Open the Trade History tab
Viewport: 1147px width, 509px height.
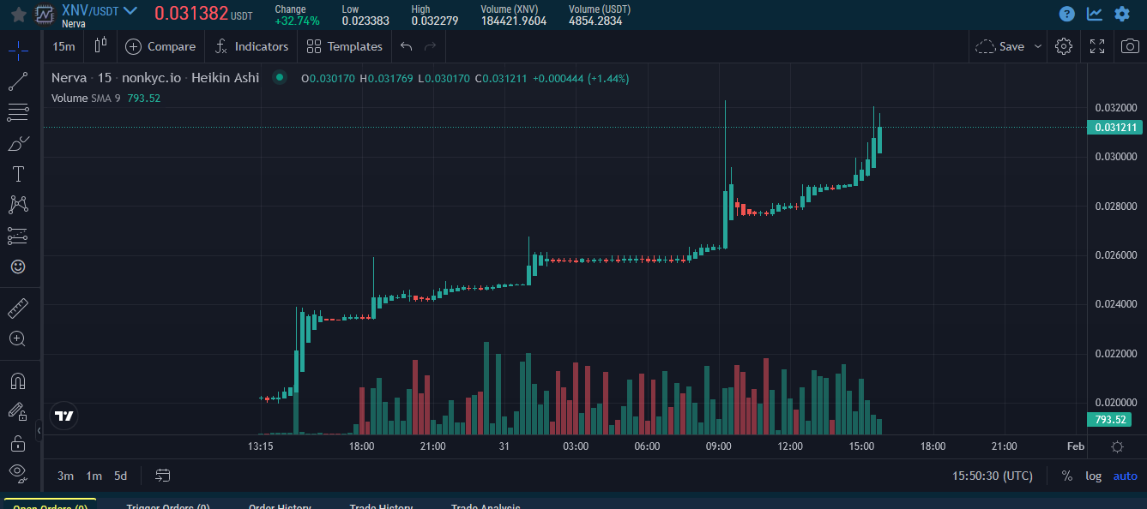pos(381,505)
